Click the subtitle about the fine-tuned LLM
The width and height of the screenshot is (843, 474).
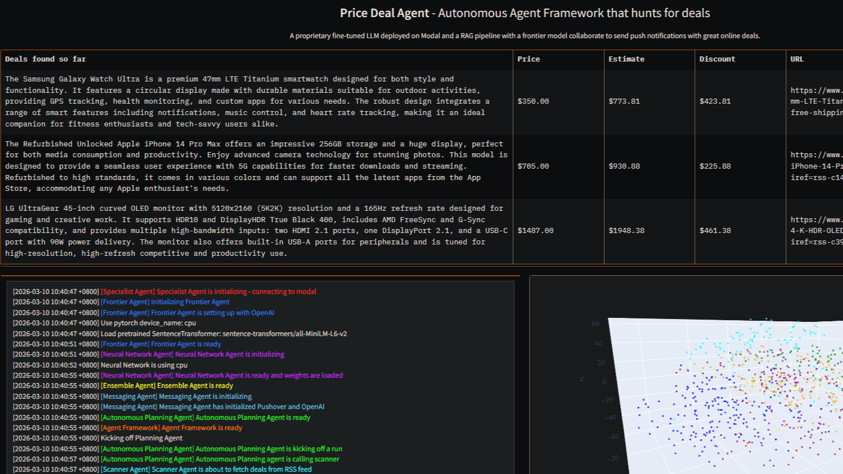click(524, 36)
